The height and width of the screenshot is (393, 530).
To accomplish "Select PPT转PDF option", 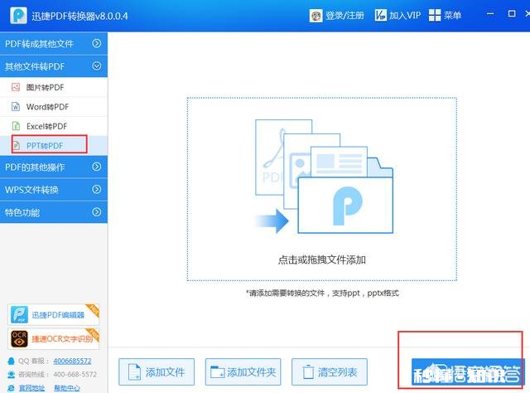I will [54, 146].
